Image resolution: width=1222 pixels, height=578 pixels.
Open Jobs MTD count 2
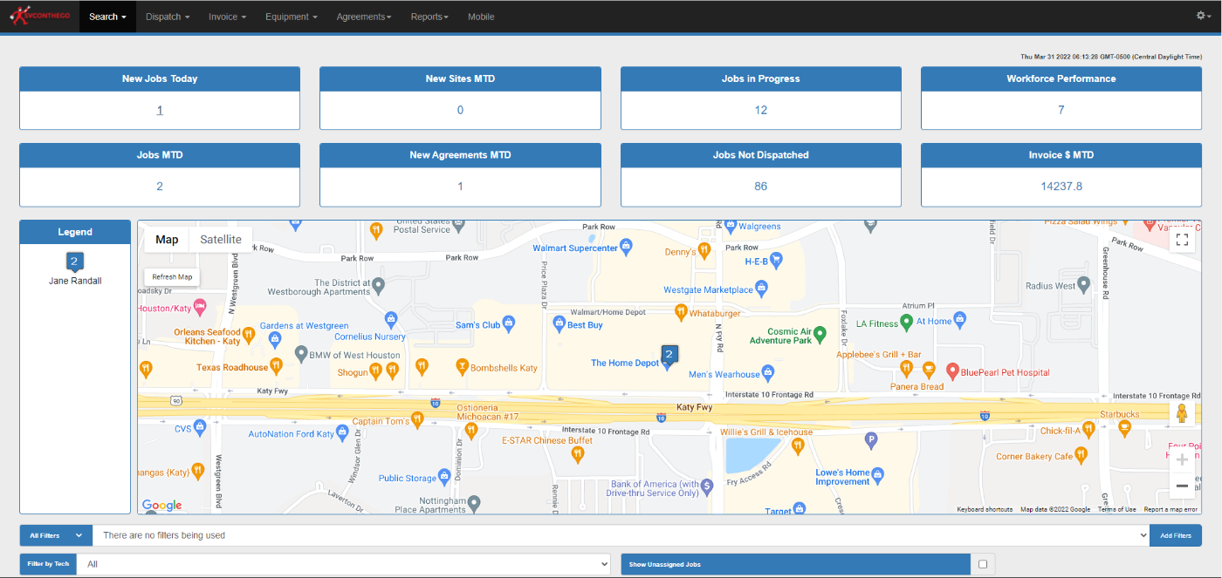tap(160, 187)
